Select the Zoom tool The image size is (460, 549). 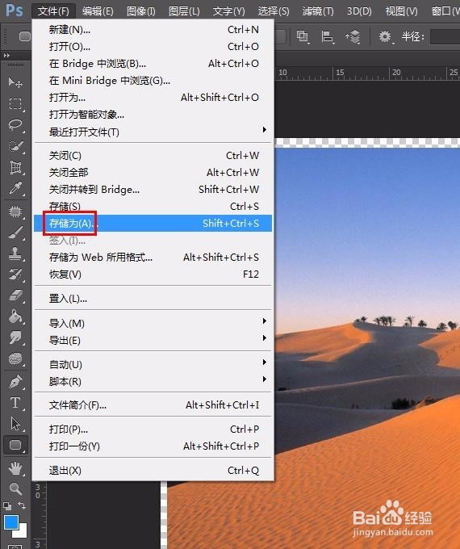pos(15,488)
